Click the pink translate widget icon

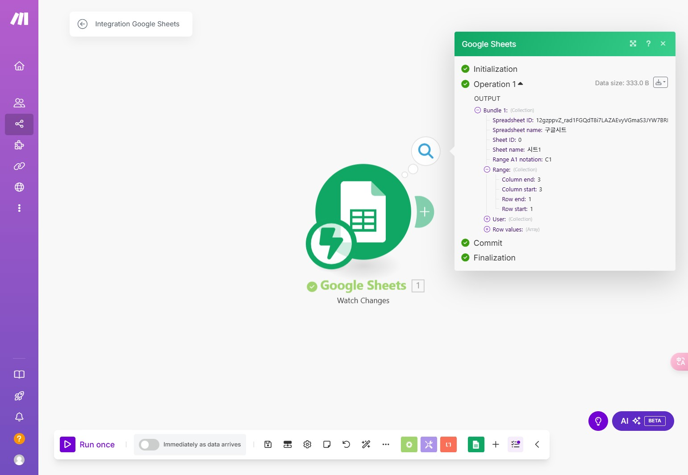680,361
